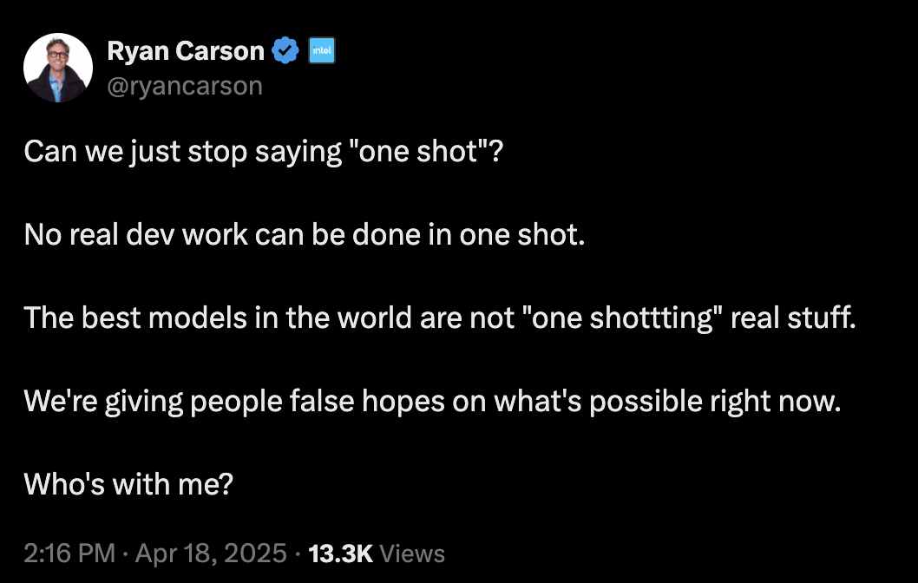Click the Intel affiliation badge icon

coord(322,50)
